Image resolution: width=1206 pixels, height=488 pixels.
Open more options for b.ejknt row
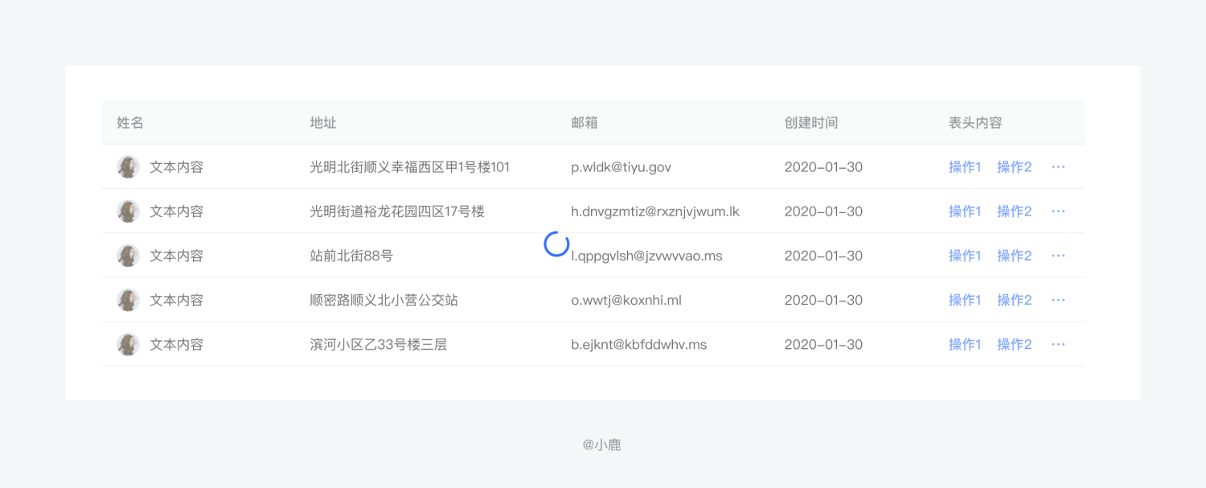click(x=1058, y=344)
